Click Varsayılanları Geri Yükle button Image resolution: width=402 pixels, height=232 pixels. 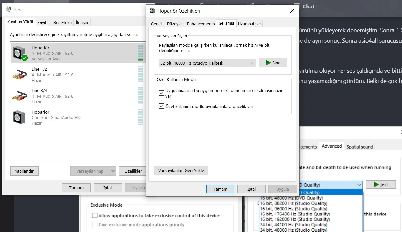click(181, 170)
